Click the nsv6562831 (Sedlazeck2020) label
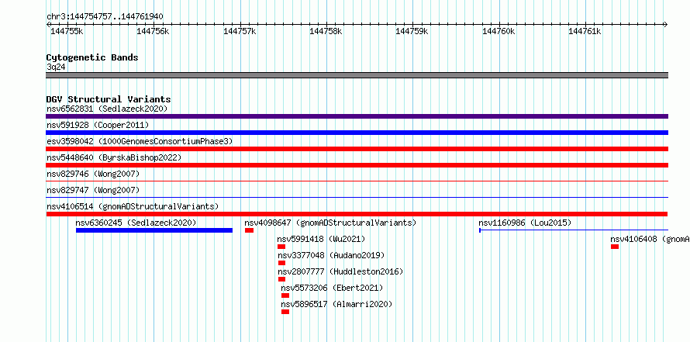This screenshot has height=342, width=690. (107, 109)
